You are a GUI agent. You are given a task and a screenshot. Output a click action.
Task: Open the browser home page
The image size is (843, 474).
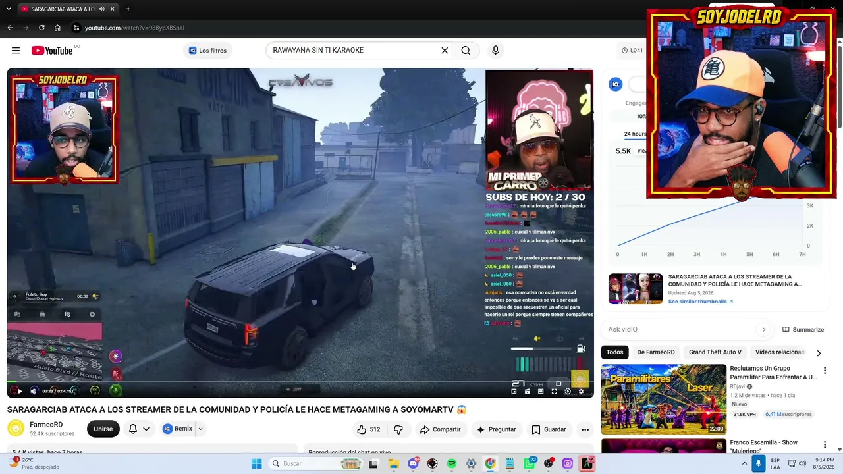tap(57, 28)
